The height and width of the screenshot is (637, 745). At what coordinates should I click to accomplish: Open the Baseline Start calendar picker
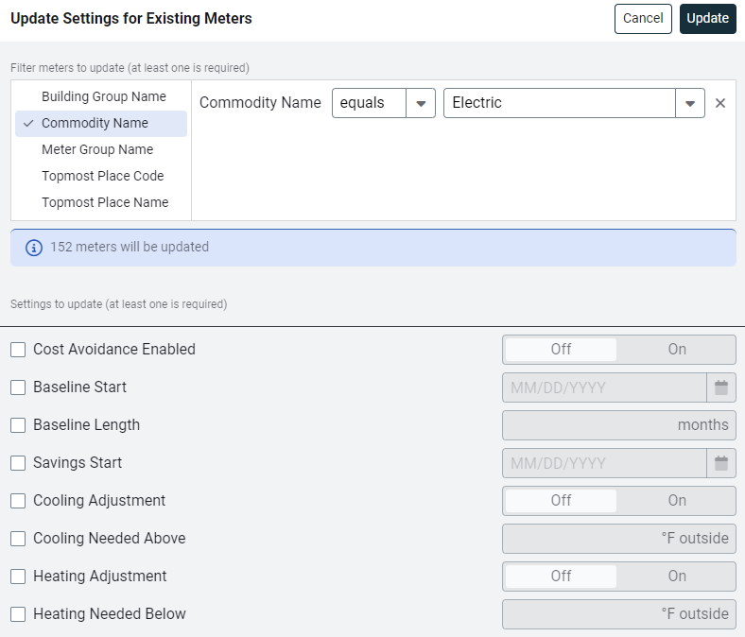pyautogui.click(x=721, y=387)
